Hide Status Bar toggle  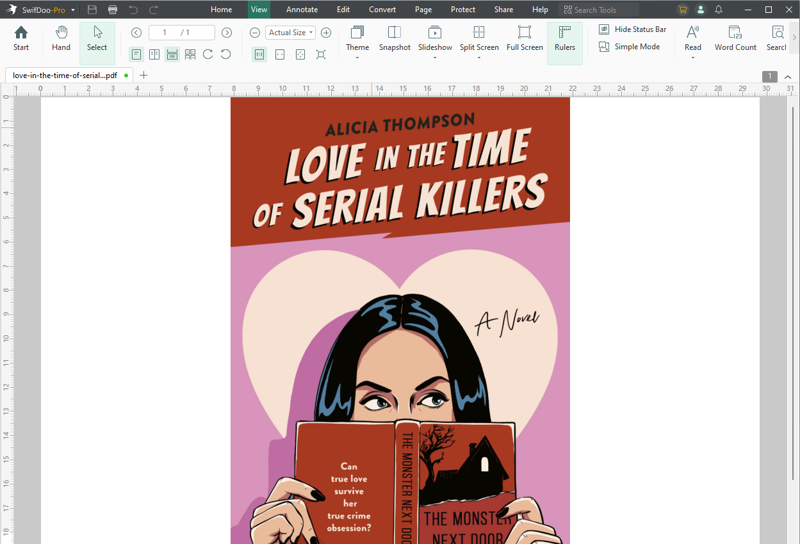coord(633,29)
